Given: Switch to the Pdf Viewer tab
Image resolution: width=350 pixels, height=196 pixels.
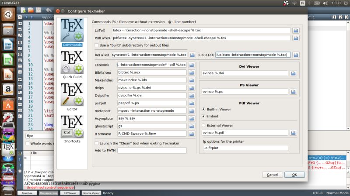Looking at the screenshot, I should click(70, 193).
